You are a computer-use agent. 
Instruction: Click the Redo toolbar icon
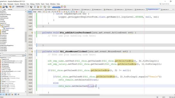(13, 7)
